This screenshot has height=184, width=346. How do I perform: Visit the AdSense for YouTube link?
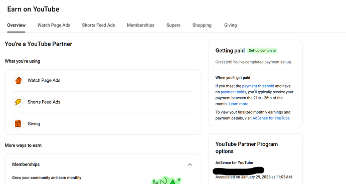coord(271,118)
